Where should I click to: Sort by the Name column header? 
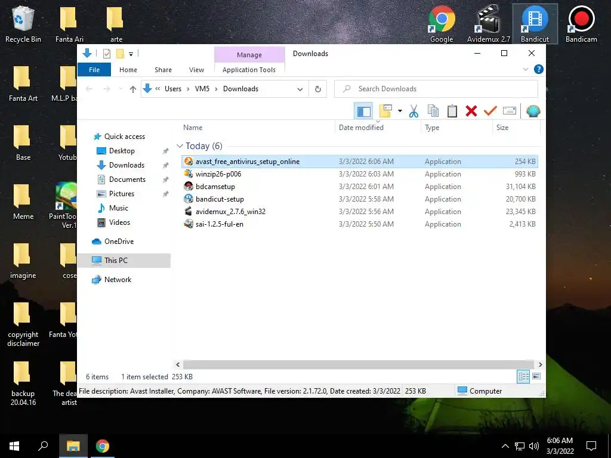(x=193, y=128)
